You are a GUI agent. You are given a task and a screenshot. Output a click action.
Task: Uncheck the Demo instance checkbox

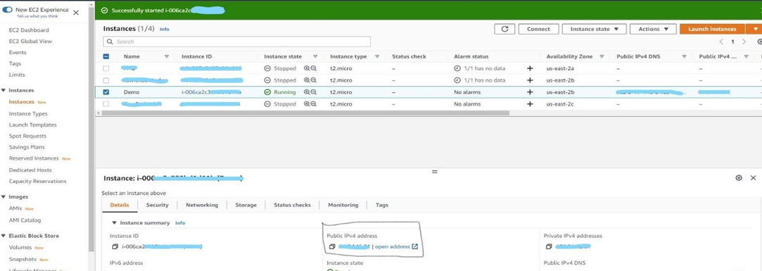(106, 92)
